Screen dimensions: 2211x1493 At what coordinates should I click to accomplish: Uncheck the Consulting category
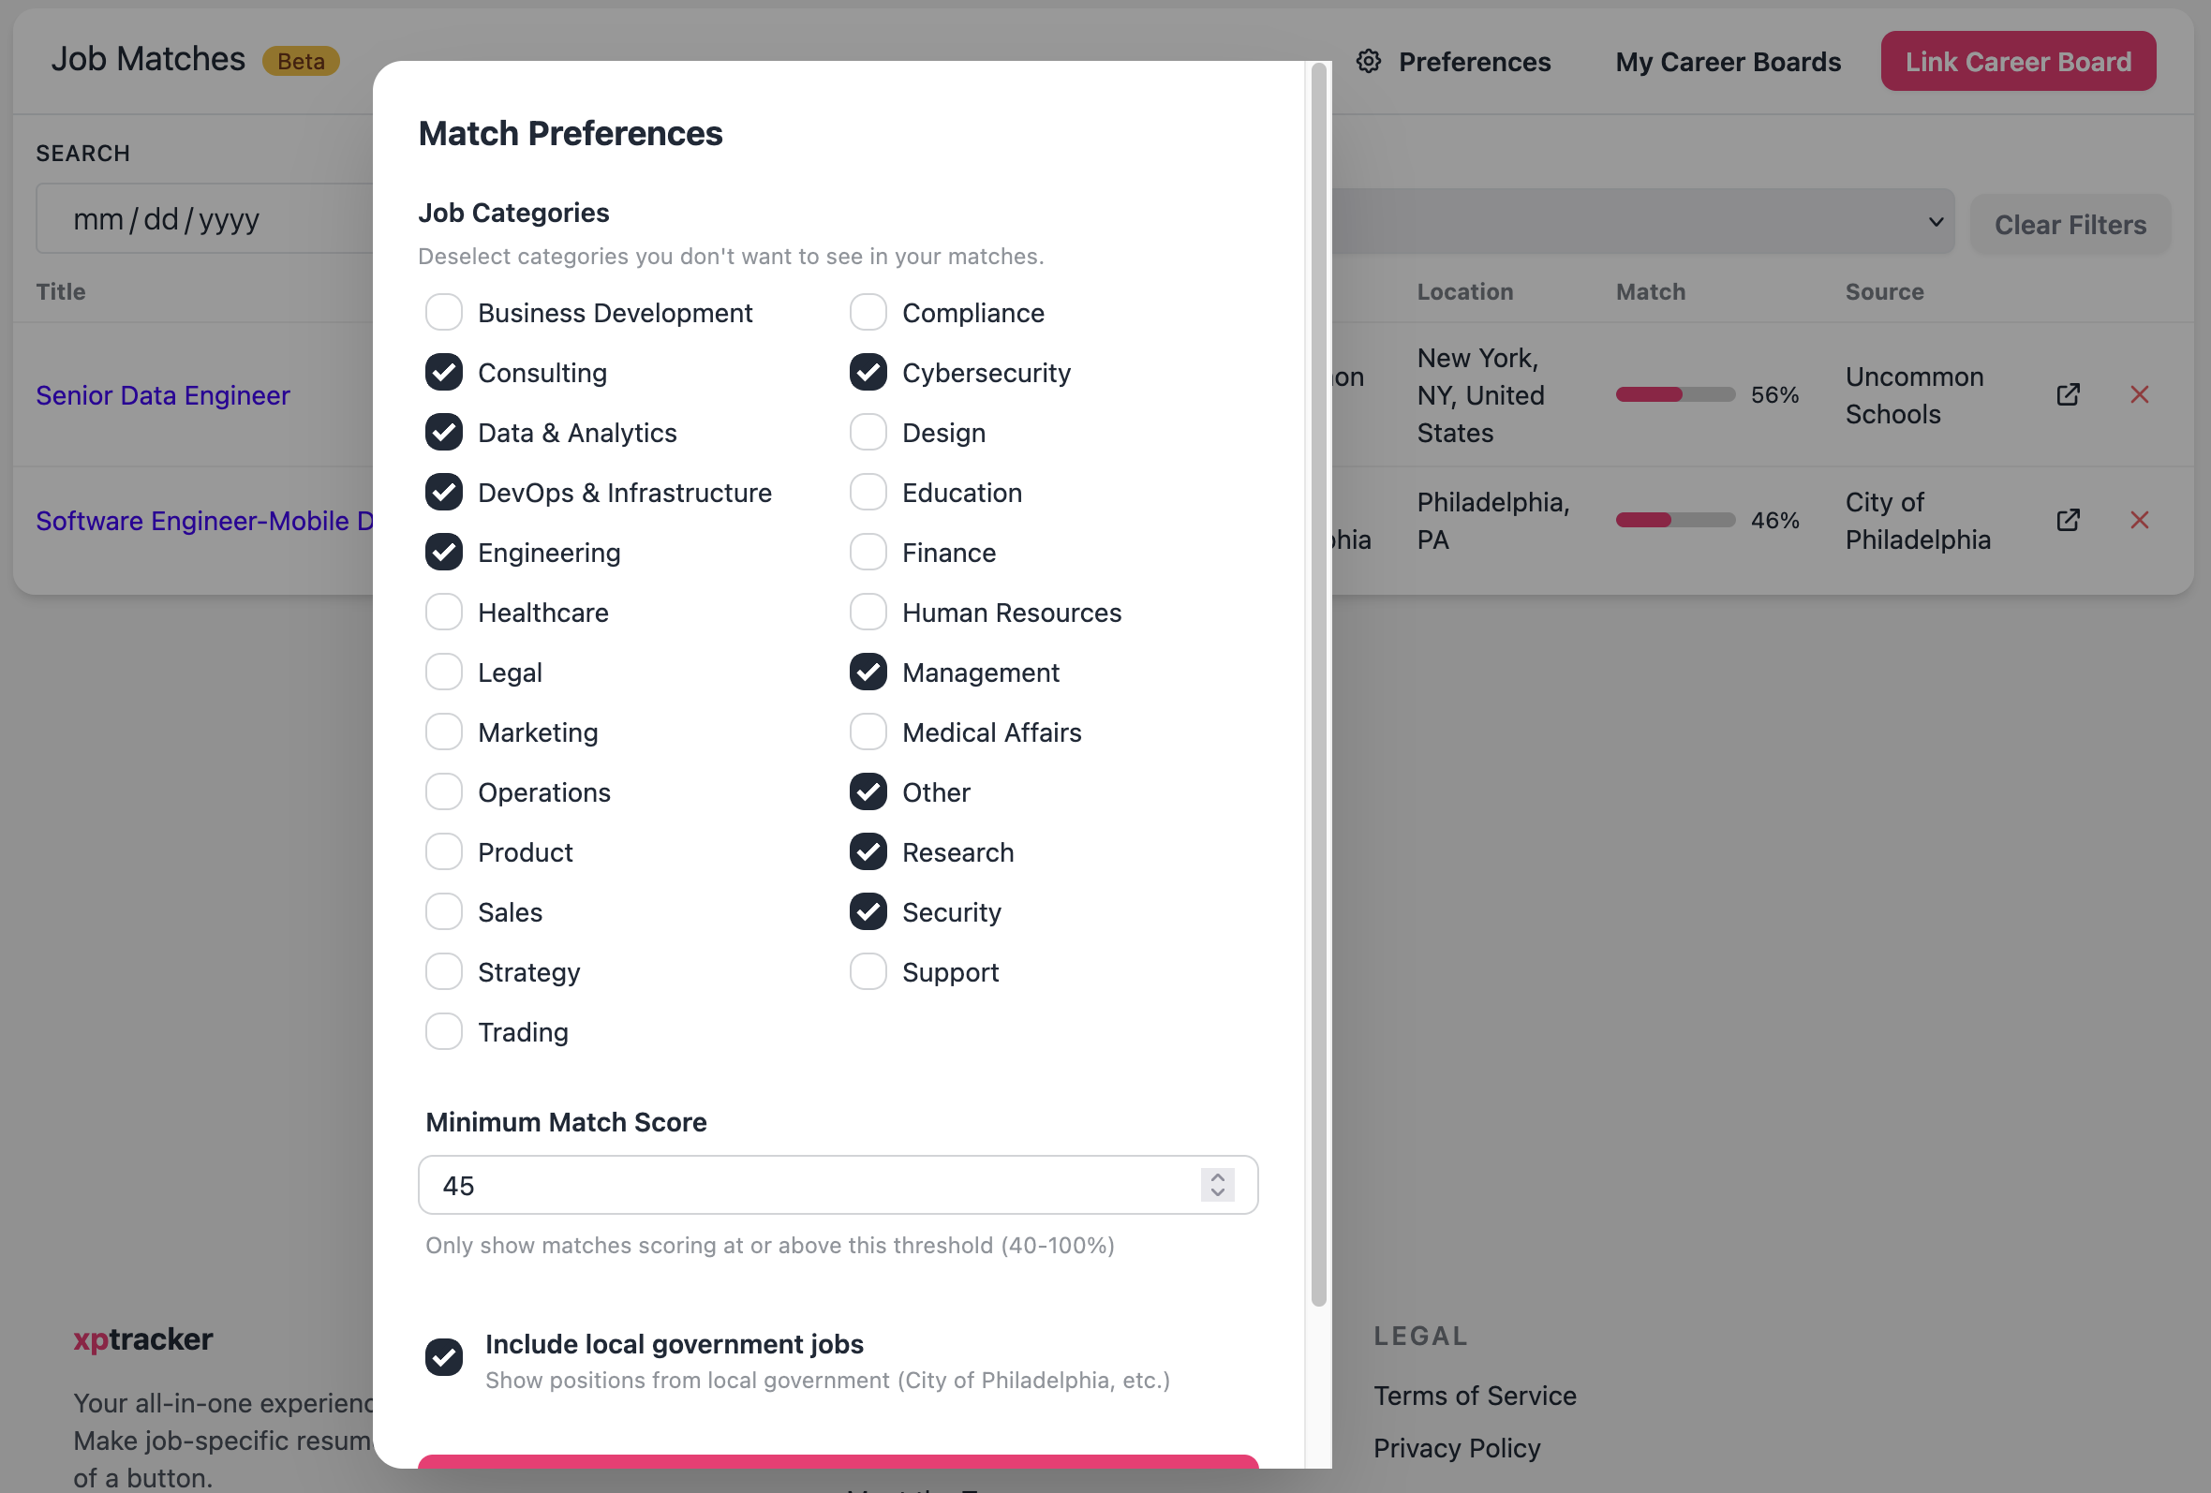pyautogui.click(x=443, y=373)
